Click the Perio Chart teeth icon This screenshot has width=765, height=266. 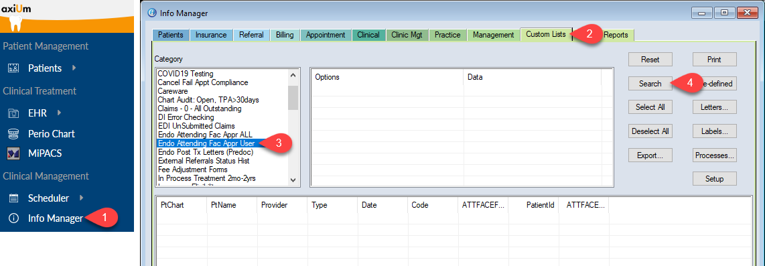tap(13, 134)
